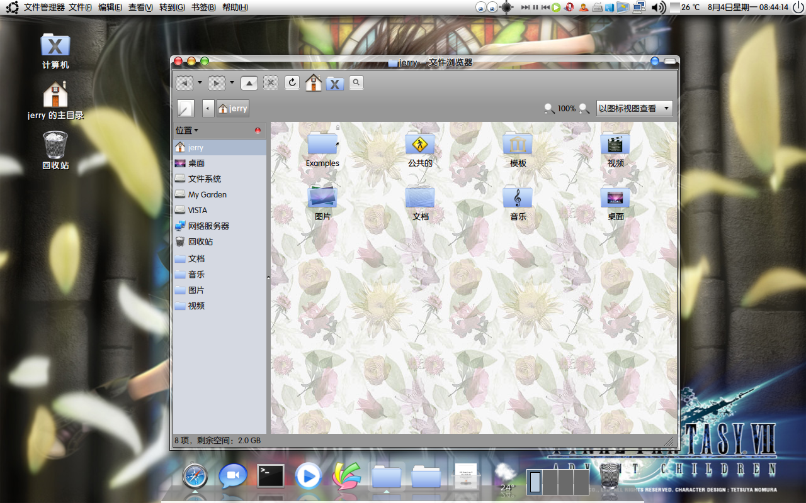Open VISTA drive in sidebar

[x=220, y=210]
